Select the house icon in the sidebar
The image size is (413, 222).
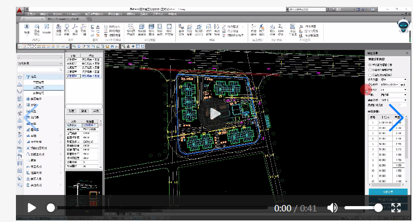tap(20, 178)
